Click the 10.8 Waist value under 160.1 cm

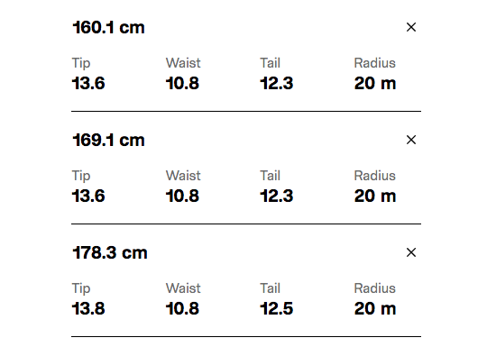[x=182, y=84]
